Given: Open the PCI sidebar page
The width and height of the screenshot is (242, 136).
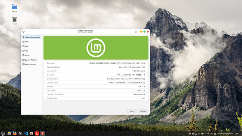Looking at the screenshot, I should tap(31, 51).
